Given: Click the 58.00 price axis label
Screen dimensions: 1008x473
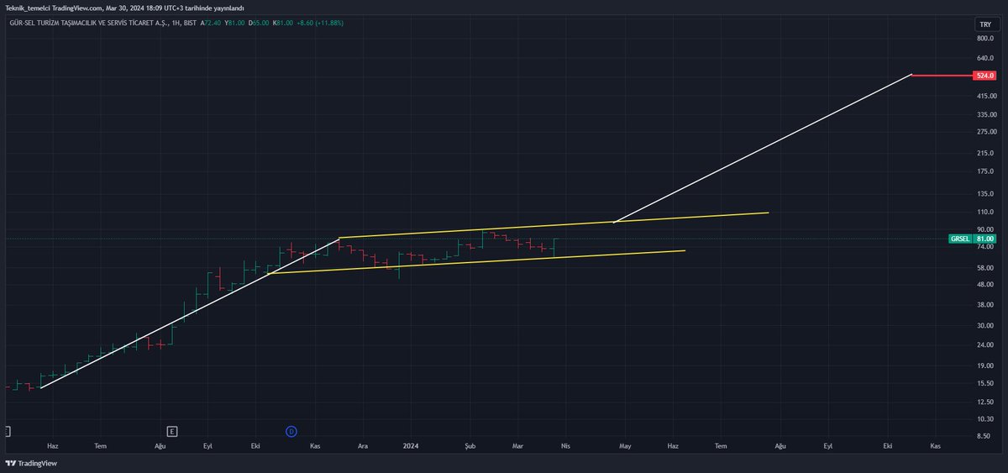Looking at the screenshot, I should click(985, 267).
